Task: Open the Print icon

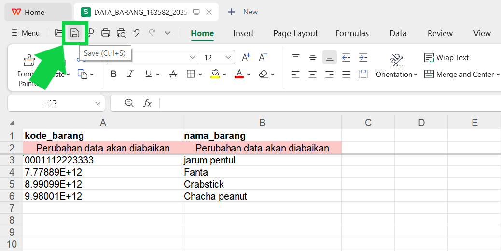Action: point(106,33)
